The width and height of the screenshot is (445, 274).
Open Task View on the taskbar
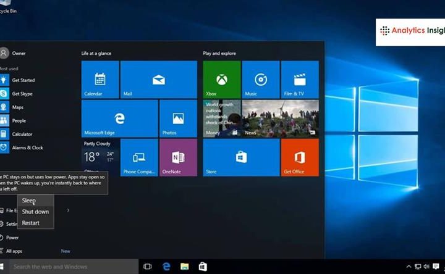[x=148, y=267]
